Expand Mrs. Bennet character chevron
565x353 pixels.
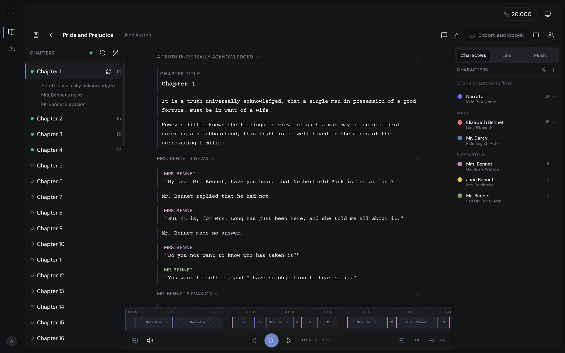pos(554,164)
